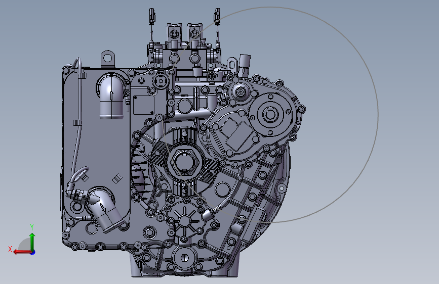Click the gray quarter-plane of the axis triad
This screenshot has width=439, height=284.
coord(25,245)
